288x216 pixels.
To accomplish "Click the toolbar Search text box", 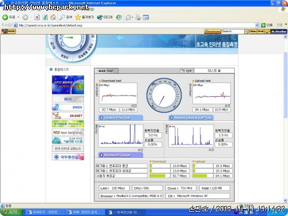I will [x=233, y=31].
